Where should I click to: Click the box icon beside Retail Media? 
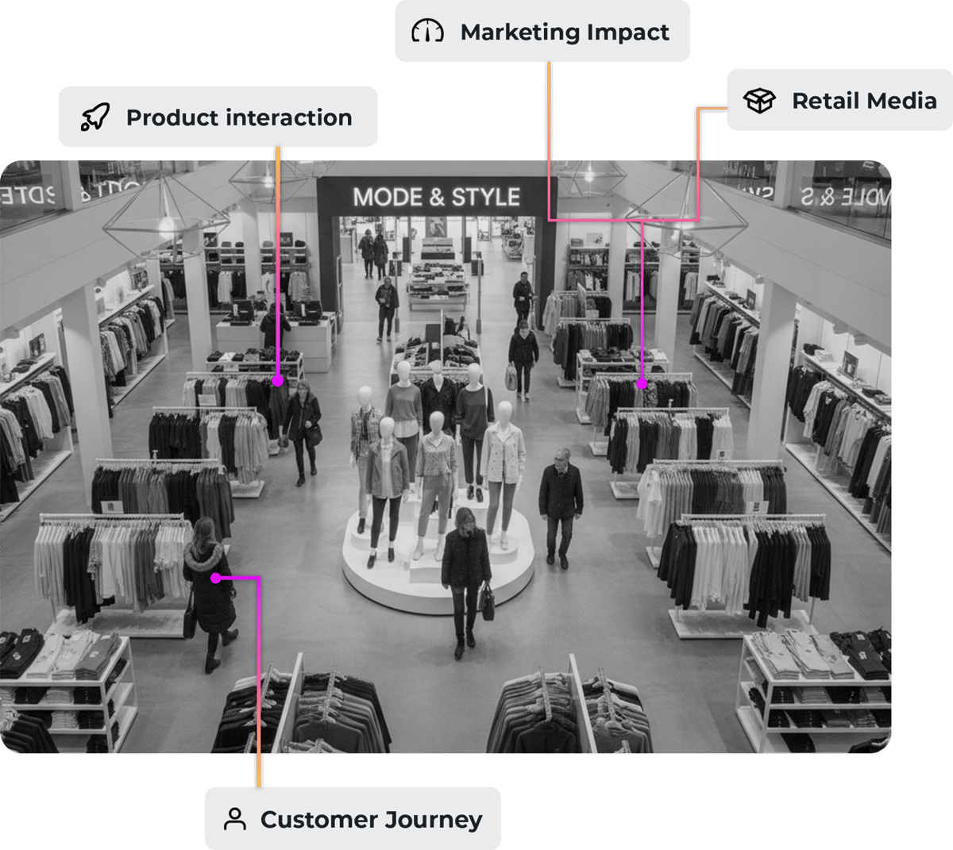[x=758, y=100]
